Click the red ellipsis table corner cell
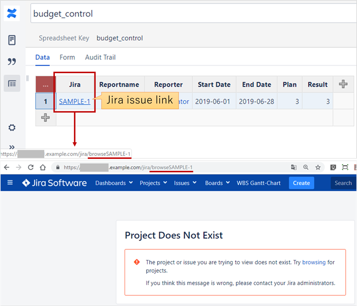Viewport: 357px width, 306px height. [x=46, y=84]
